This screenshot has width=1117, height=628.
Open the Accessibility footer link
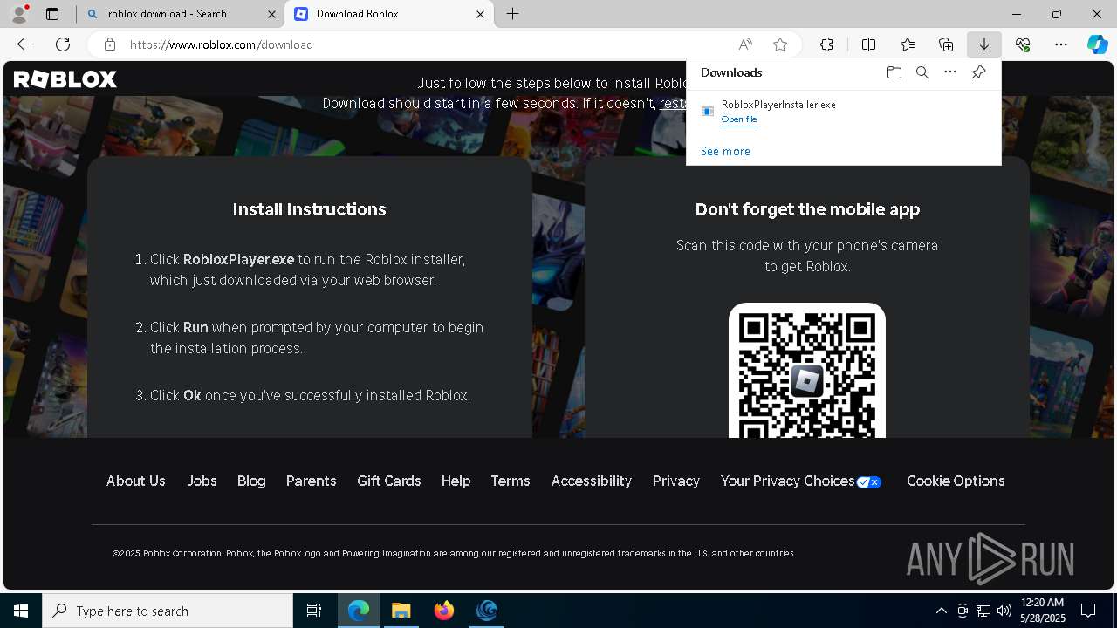[x=592, y=481]
